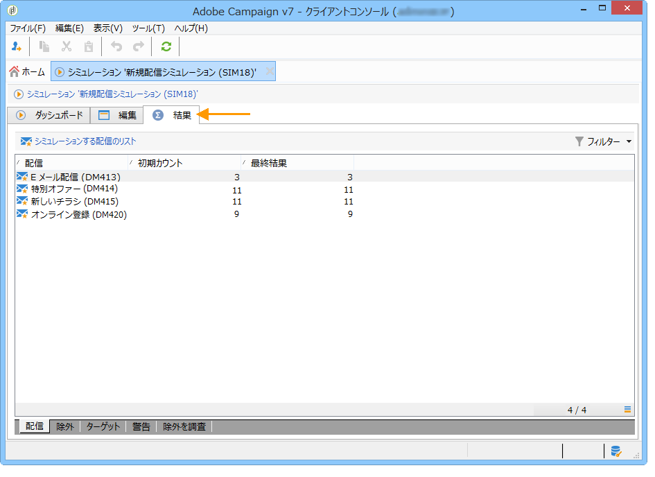Switch to the 警告 bottom tab
This screenshot has width=655, height=477.
pos(141,427)
